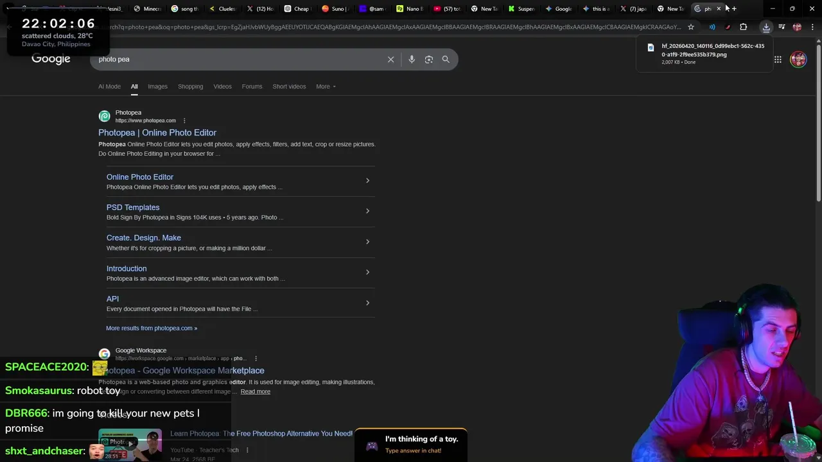Close the active photo pea tab
Screen dimensions: 822x462
click(x=719, y=8)
